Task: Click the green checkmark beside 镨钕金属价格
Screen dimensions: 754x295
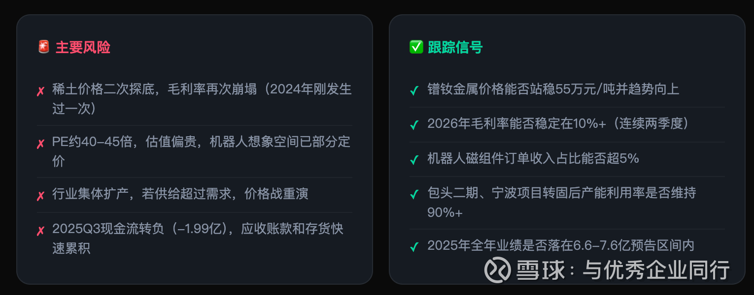Action: (414, 91)
